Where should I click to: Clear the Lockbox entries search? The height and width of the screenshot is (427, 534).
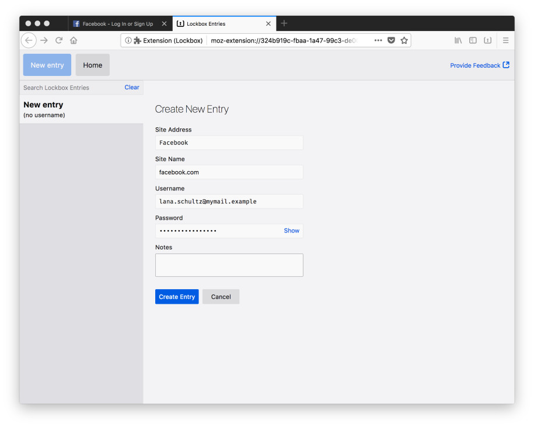(x=132, y=88)
